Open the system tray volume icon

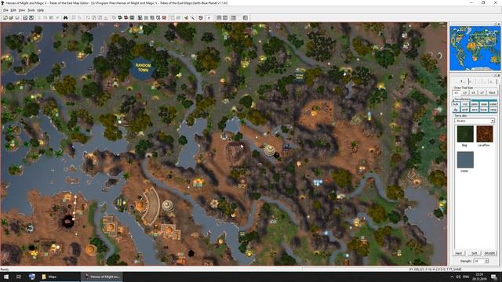click(458, 277)
